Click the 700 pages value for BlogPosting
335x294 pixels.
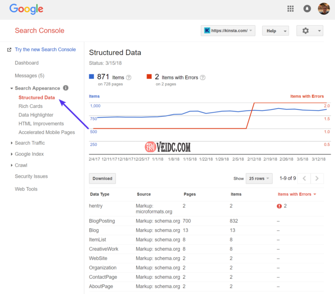click(x=187, y=221)
